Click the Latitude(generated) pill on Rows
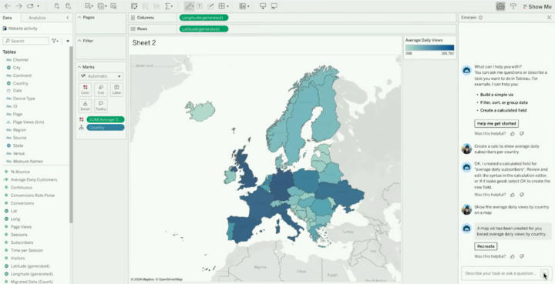This screenshot has width=555, height=284. 203,29
